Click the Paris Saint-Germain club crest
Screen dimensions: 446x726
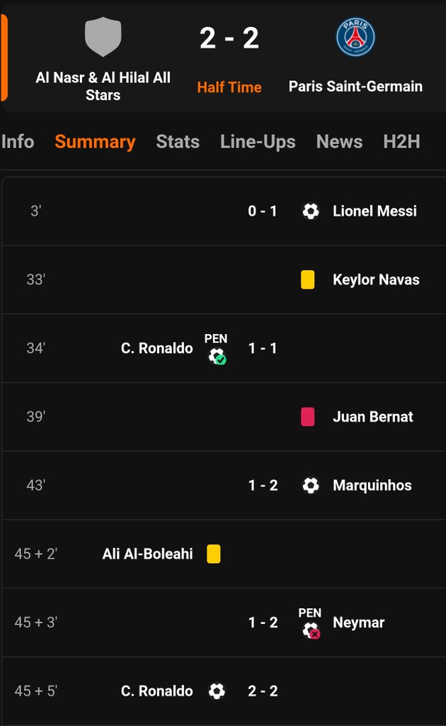click(x=355, y=37)
